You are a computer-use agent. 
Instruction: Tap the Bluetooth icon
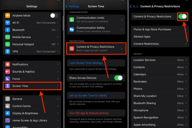7,30
